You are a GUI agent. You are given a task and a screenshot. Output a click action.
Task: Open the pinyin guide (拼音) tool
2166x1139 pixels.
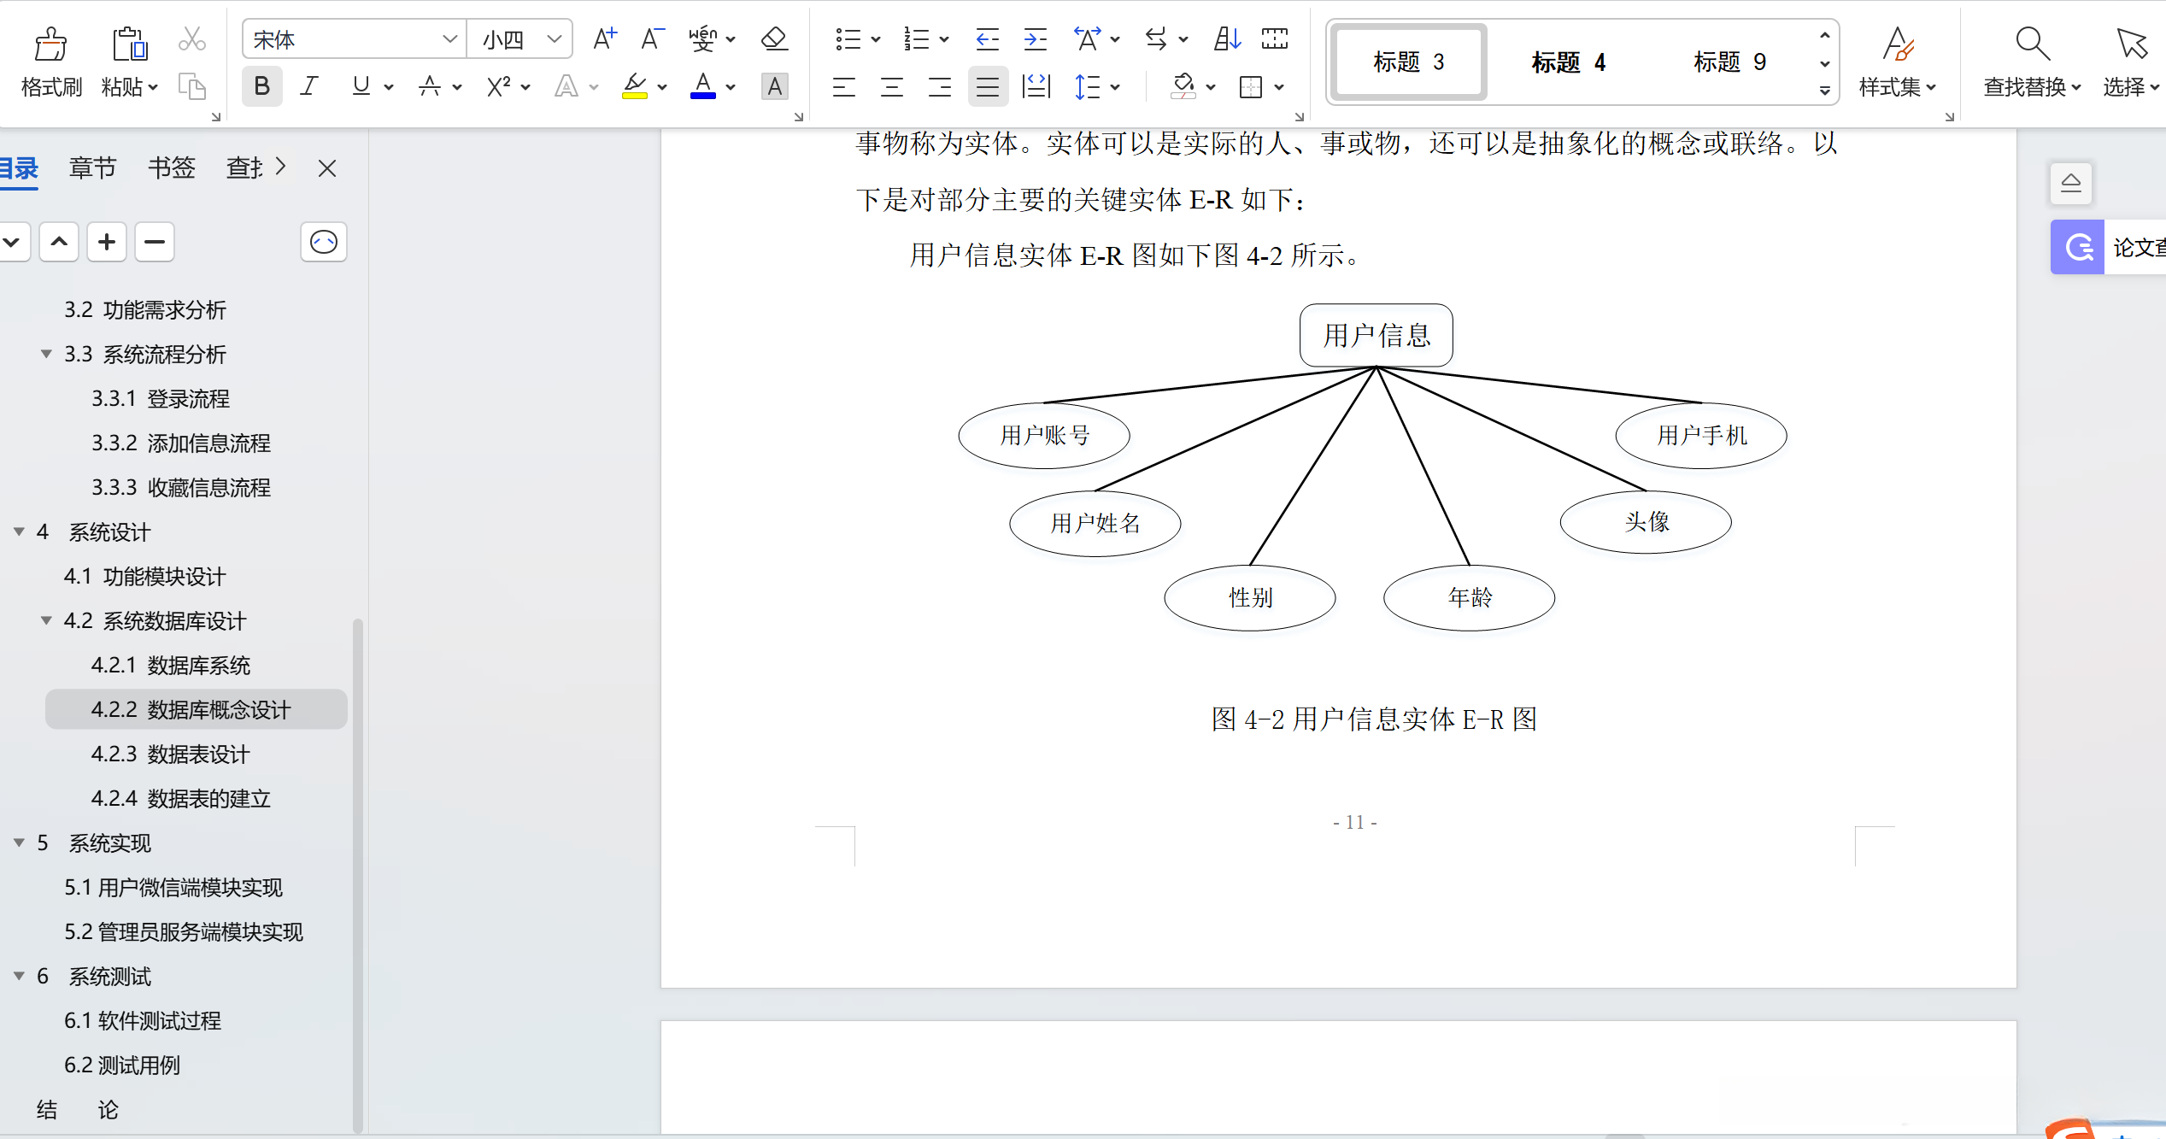point(702,38)
